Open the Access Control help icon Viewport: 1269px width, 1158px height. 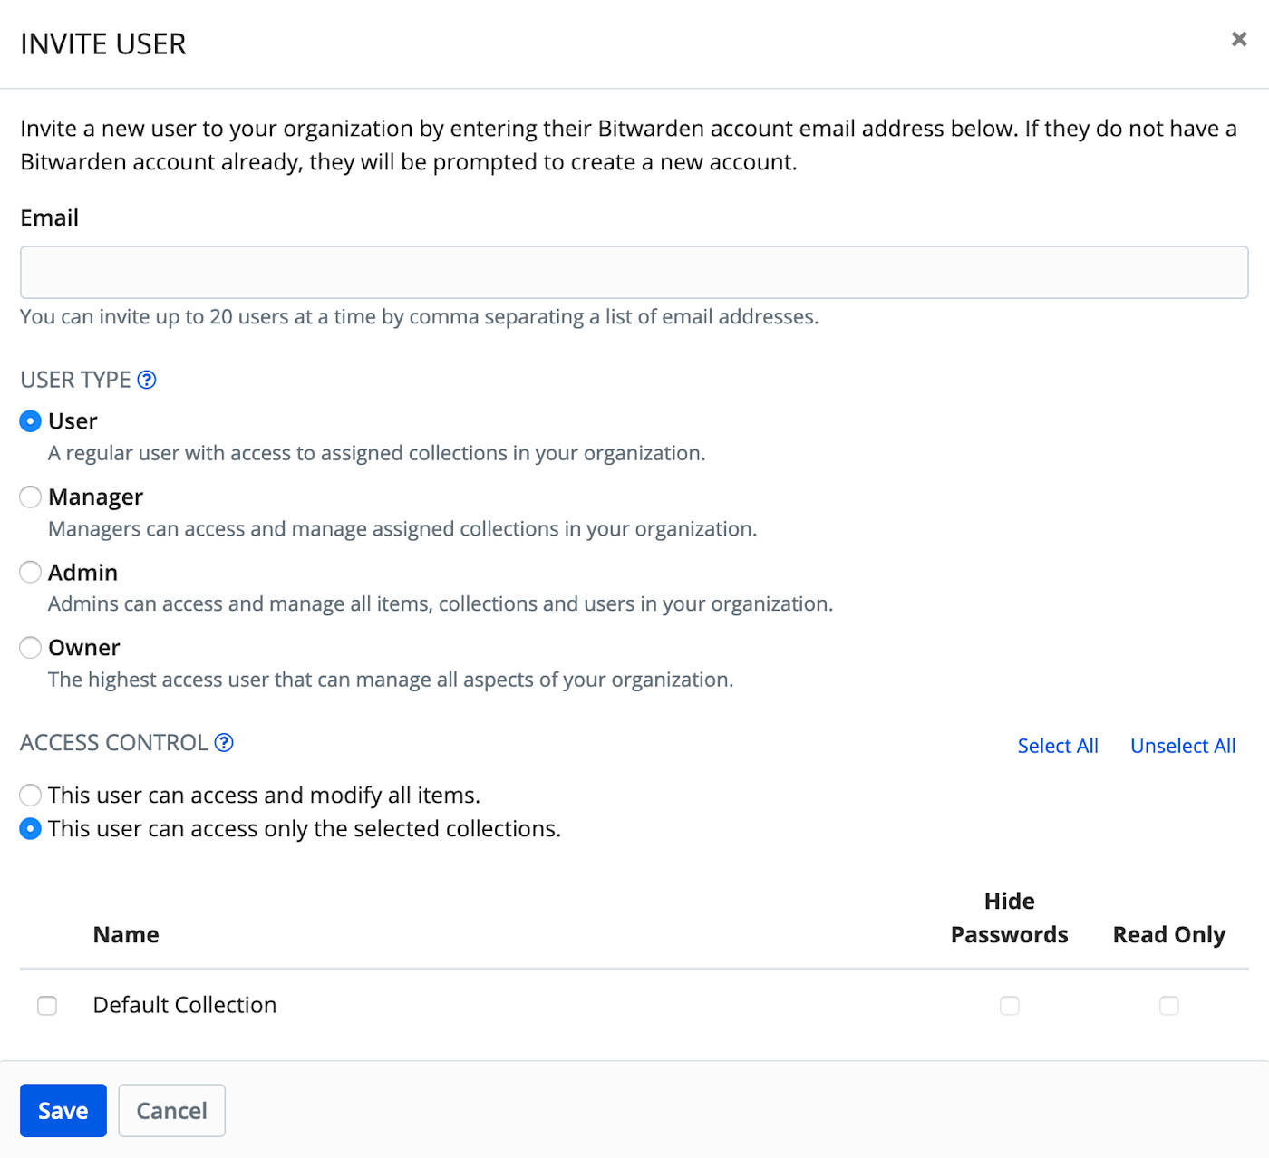[x=224, y=742]
